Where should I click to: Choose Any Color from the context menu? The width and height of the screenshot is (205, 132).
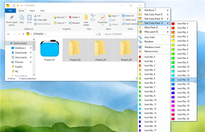[x=154, y=37]
